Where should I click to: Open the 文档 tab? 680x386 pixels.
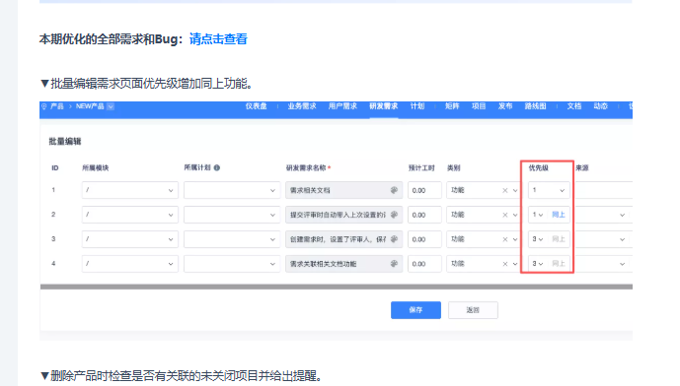click(573, 106)
